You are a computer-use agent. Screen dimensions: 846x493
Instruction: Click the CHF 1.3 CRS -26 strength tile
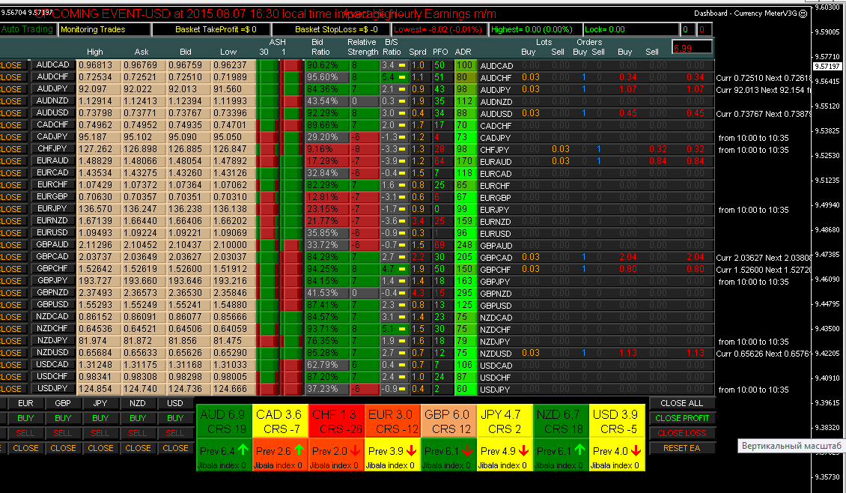[337, 421]
